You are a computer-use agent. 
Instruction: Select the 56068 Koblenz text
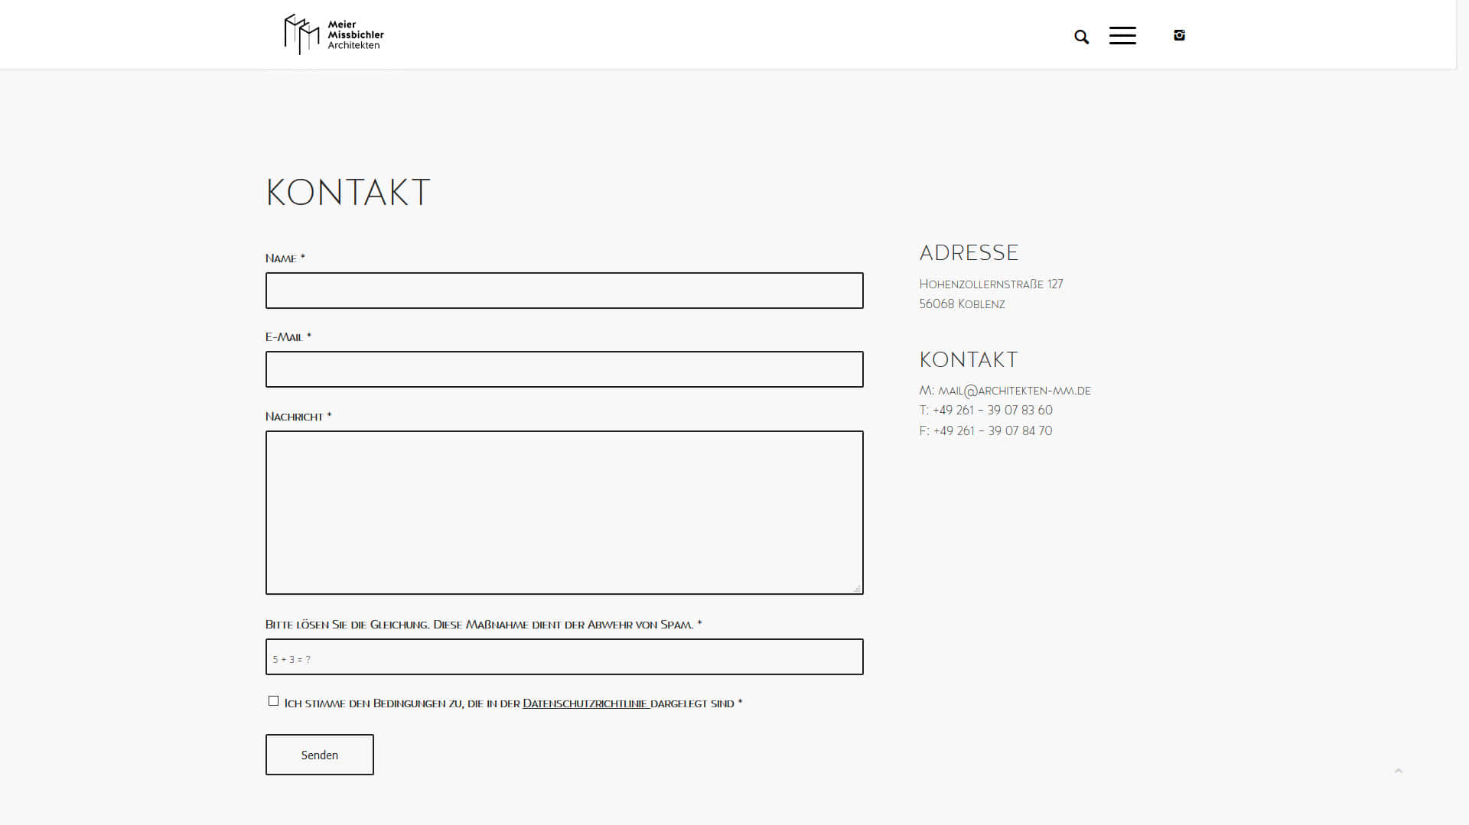962,304
